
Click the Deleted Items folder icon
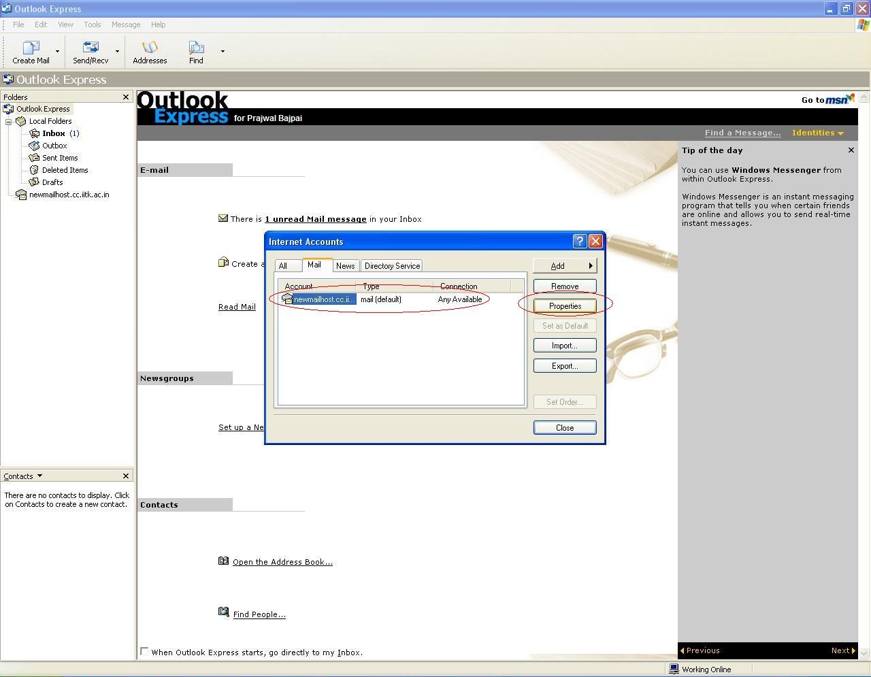coord(34,170)
